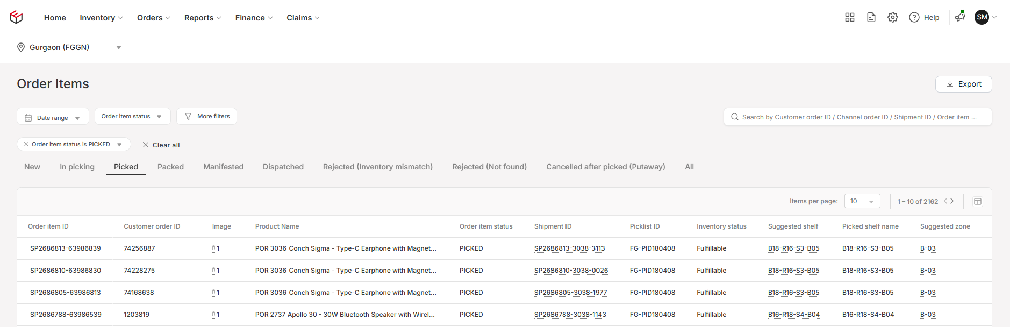Remove the PICKED status filter chip

coord(26,144)
